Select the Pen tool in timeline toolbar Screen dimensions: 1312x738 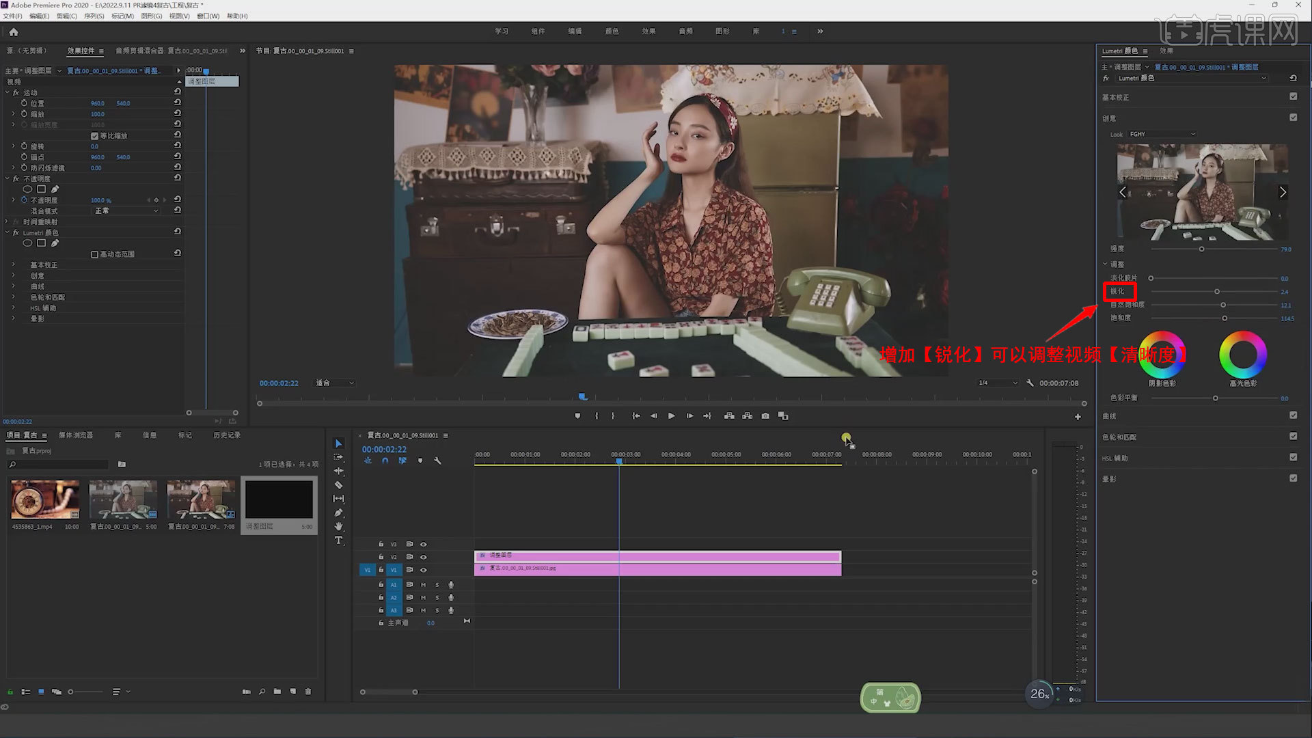pos(338,512)
